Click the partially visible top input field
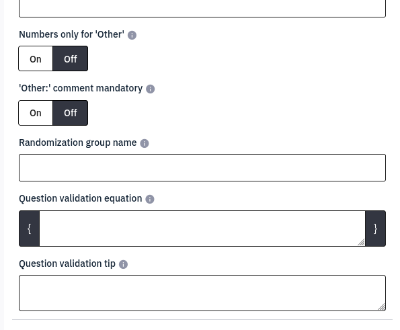The height and width of the screenshot is (330, 400). click(x=202, y=9)
